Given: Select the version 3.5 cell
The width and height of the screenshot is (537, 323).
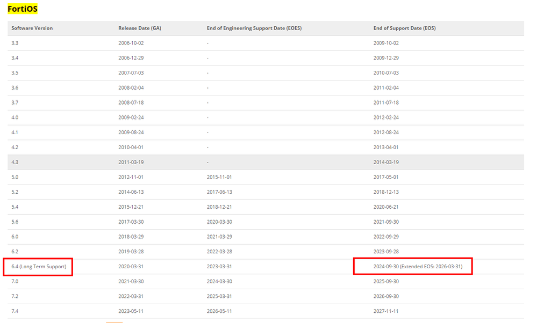Looking at the screenshot, I should point(15,73).
